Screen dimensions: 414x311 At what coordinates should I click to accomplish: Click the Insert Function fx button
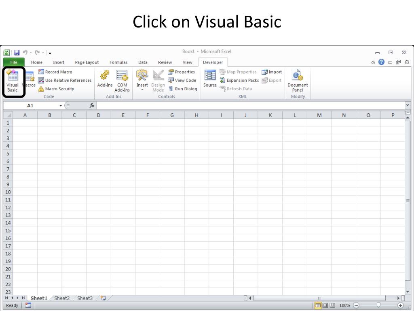click(x=92, y=106)
